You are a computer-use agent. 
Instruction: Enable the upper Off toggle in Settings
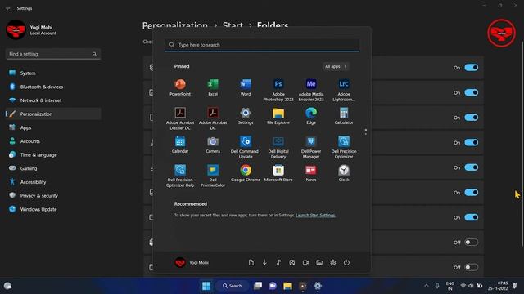point(472,243)
